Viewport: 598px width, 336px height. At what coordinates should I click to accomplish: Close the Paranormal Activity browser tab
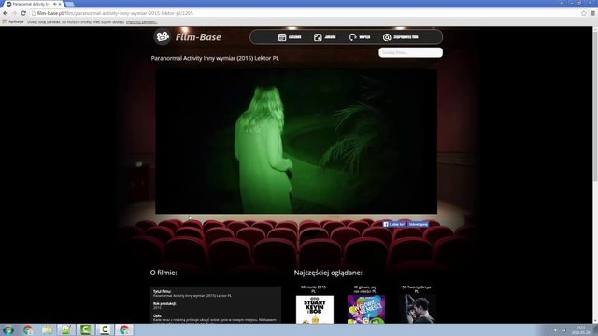pos(60,4)
